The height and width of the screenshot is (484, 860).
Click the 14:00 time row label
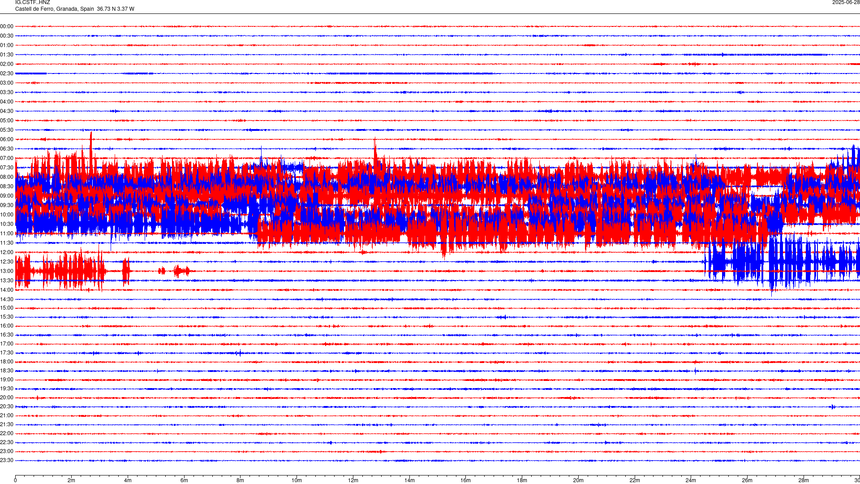7,290
